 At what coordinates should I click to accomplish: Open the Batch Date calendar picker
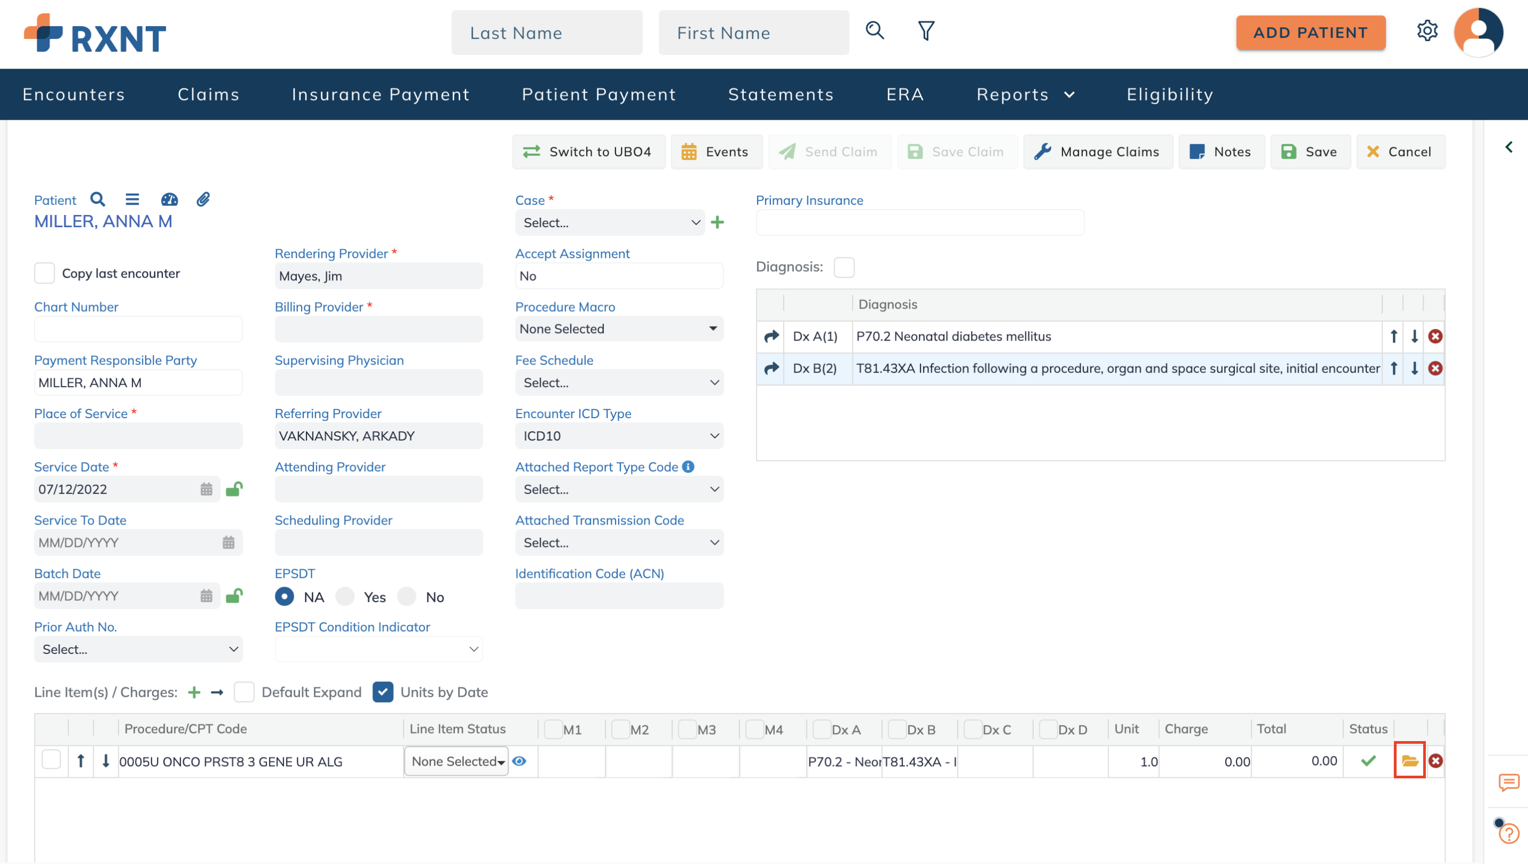206,596
